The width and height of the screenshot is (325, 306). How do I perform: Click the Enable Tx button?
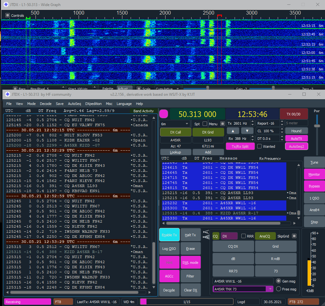169,235
